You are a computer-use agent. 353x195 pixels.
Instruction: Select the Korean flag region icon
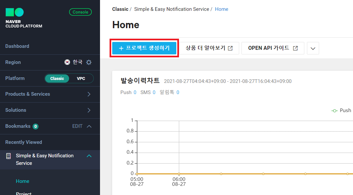click(x=67, y=62)
